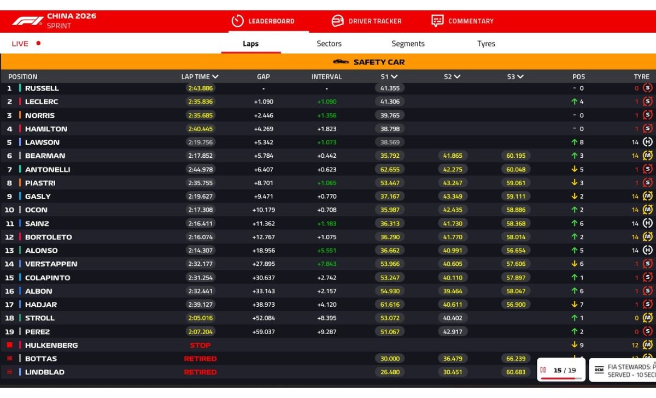Click the red lap progress bar
The height and width of the screenshot is (398, 656).
click(x=557, y=378)
